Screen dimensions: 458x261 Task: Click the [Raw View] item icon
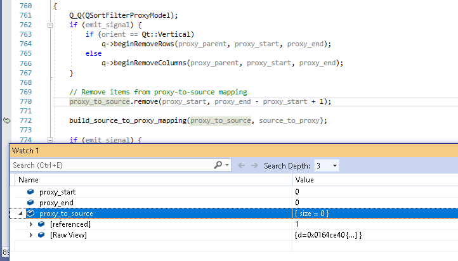(x=41, y=235)
